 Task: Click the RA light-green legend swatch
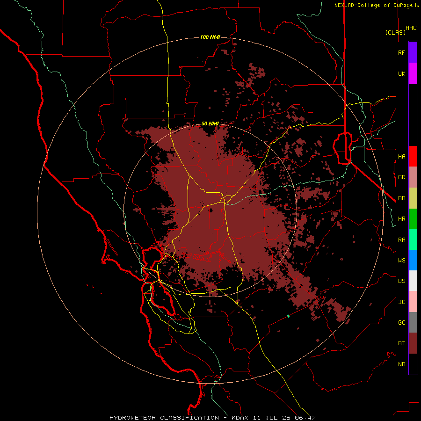tap(413, 240)
